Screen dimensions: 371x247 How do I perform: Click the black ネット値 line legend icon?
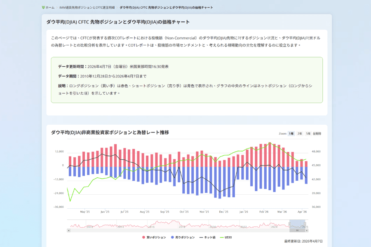[x=202, y=237]
